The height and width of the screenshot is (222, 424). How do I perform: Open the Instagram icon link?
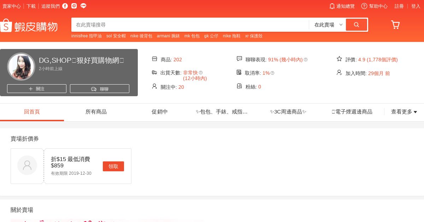pos(74,6)
